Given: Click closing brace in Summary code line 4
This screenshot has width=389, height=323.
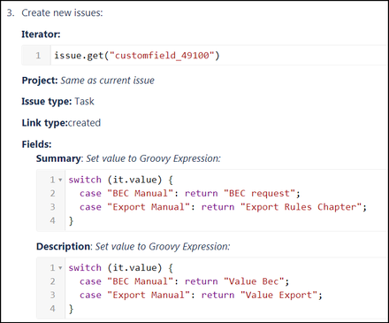Looking at the screenshot, I should coord(71,220).
